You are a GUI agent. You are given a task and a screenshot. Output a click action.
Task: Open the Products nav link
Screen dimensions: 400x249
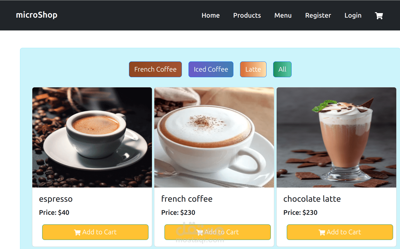coord(247,15)
